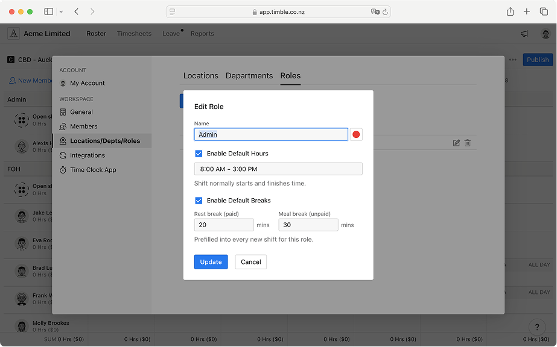This screenshot has height=347, width=557.
Task: Open the three-dots more options menu
Action: click(x=512, y=60)
